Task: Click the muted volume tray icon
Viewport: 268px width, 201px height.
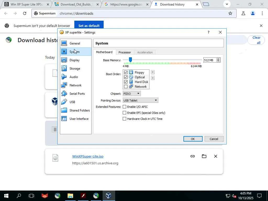Action: click(234, 196)
